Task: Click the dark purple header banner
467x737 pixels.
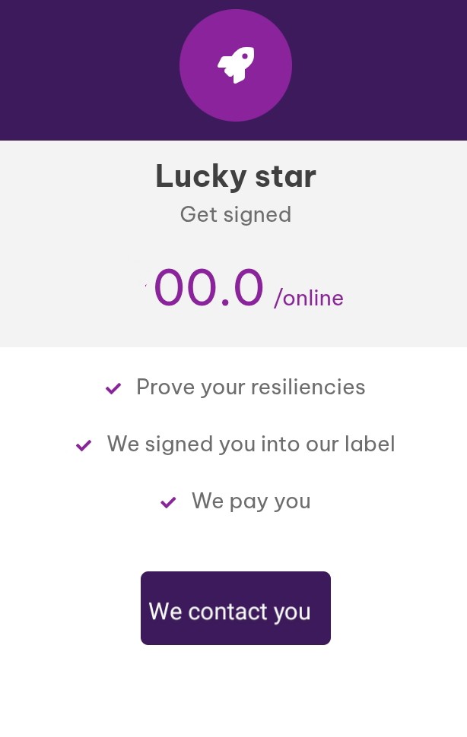Action: tap(233, 70)
